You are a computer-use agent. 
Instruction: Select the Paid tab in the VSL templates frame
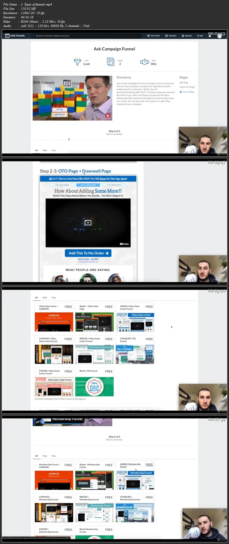tap(45, 297)
